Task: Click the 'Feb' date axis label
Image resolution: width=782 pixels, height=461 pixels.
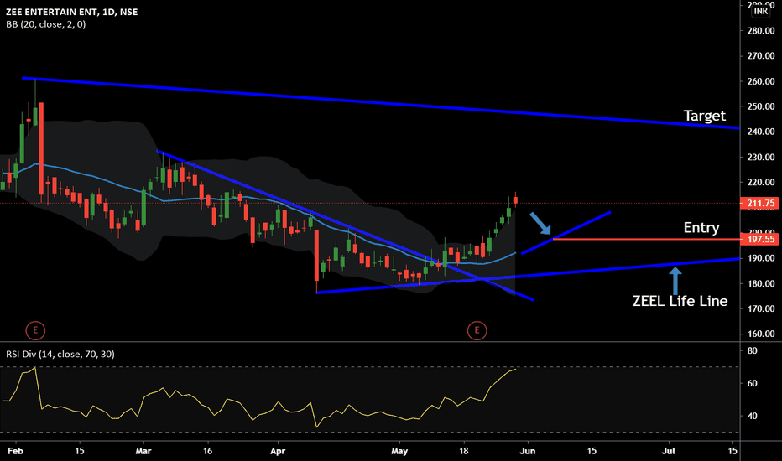Action: [15, 451]
